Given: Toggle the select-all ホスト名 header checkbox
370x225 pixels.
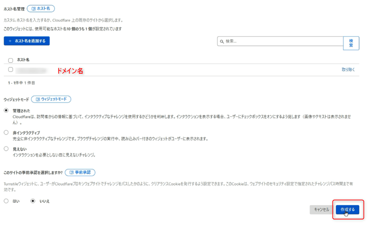Looking at the screenshot, I should coord(10,60).
